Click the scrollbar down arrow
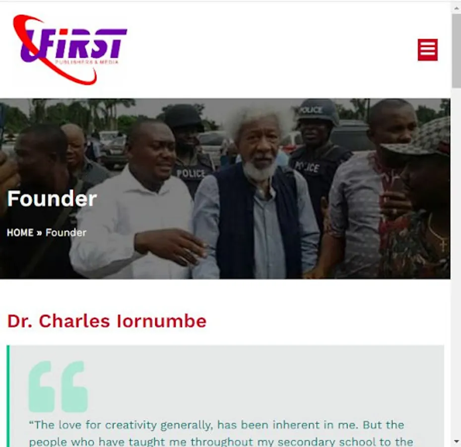 [456, 441]
